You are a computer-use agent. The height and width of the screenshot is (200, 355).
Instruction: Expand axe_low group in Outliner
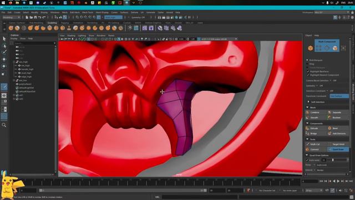pyautogui.click(x=14, y=80)
